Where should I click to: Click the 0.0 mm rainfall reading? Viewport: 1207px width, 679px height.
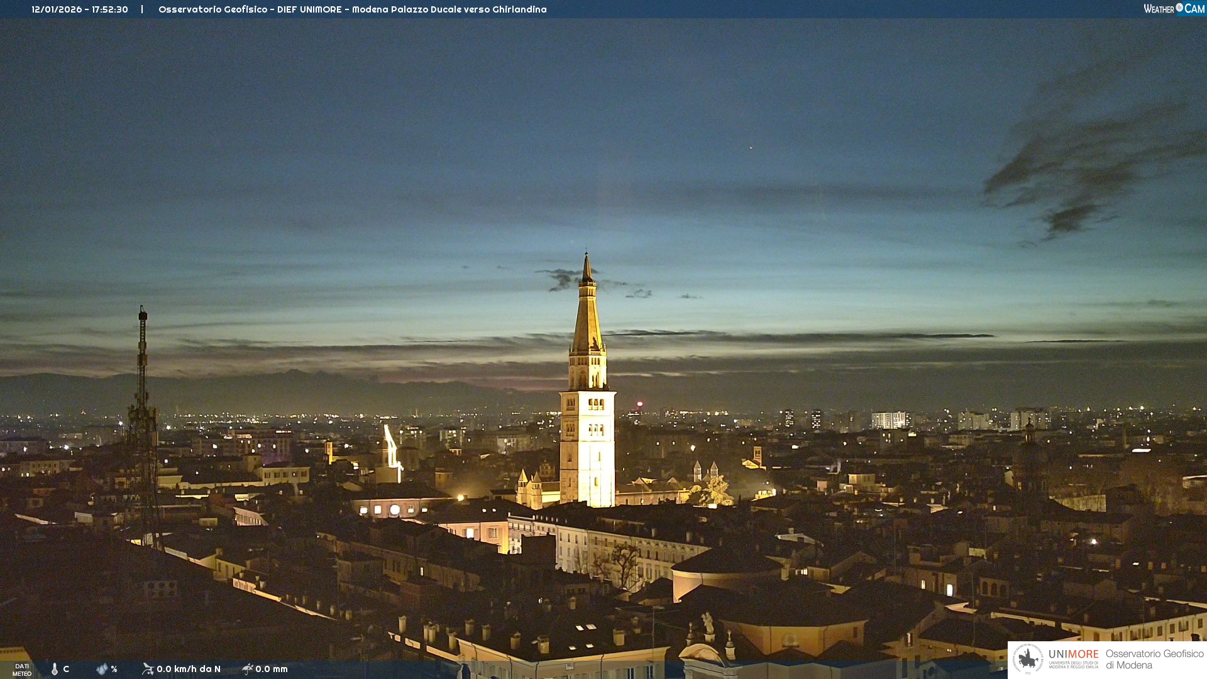point(272,669)
